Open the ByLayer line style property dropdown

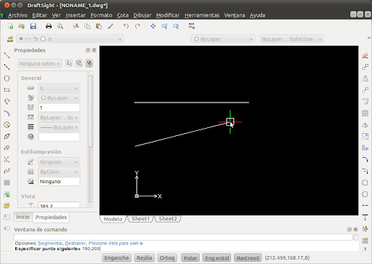point(59,118)
